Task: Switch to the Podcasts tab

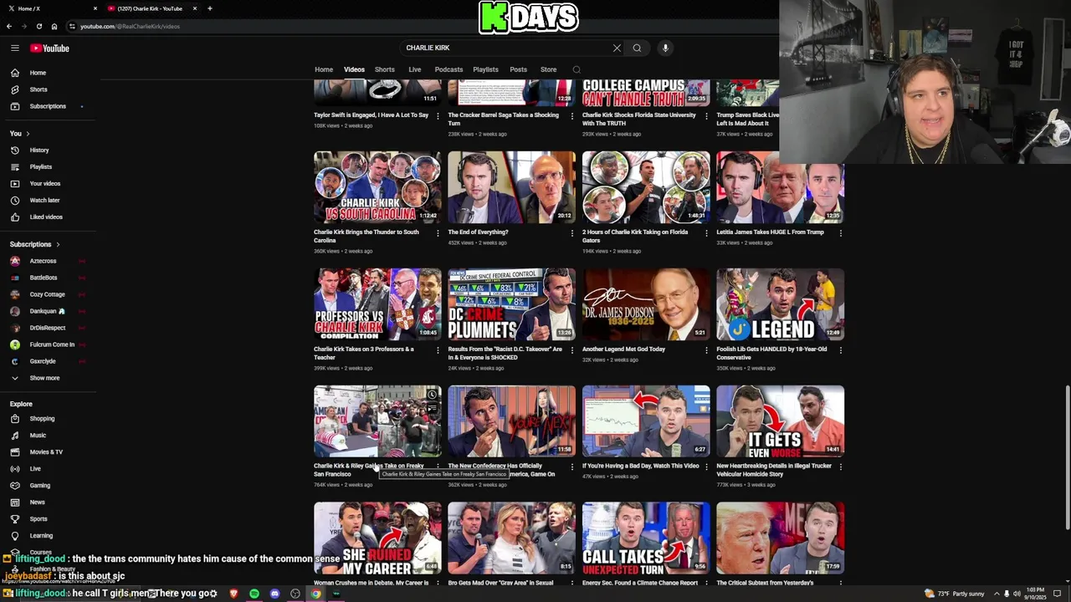Action: pos(448,69)
